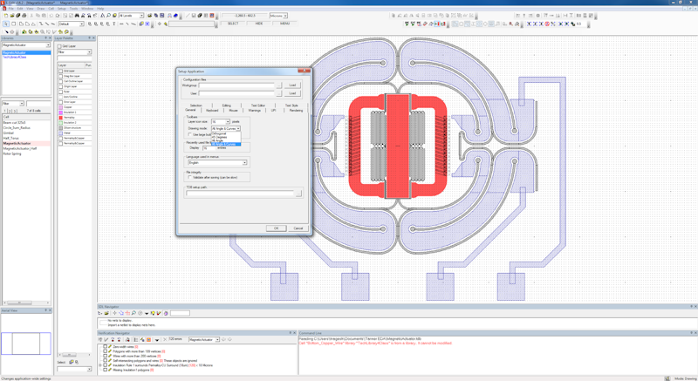Open the Layer icon size dropdown
This screenshot has width=698, height=381.
coord(227,122)
